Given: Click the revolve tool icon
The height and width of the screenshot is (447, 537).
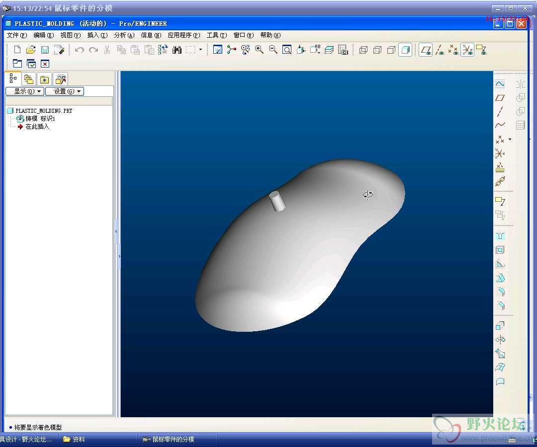Looking at the screenshot, I should click(x=500, y=340).
